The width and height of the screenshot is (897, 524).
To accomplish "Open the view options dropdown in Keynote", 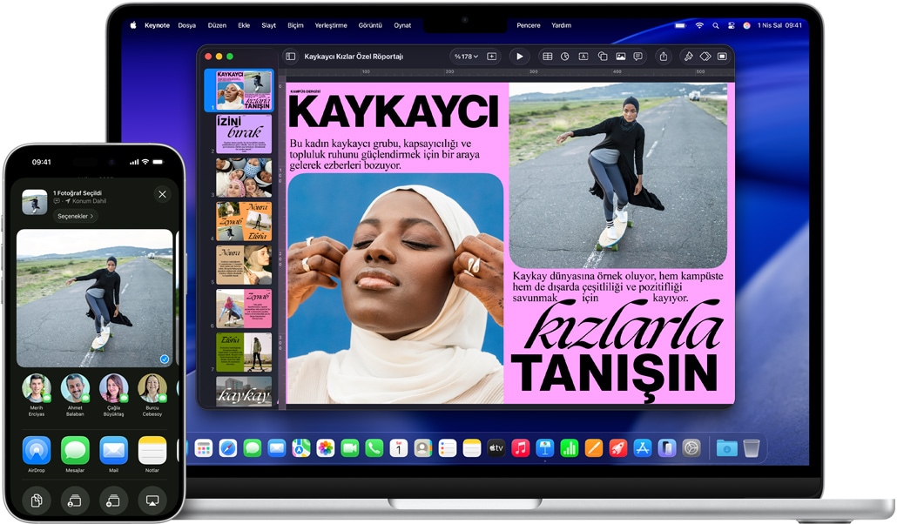I will click(291, 56).
